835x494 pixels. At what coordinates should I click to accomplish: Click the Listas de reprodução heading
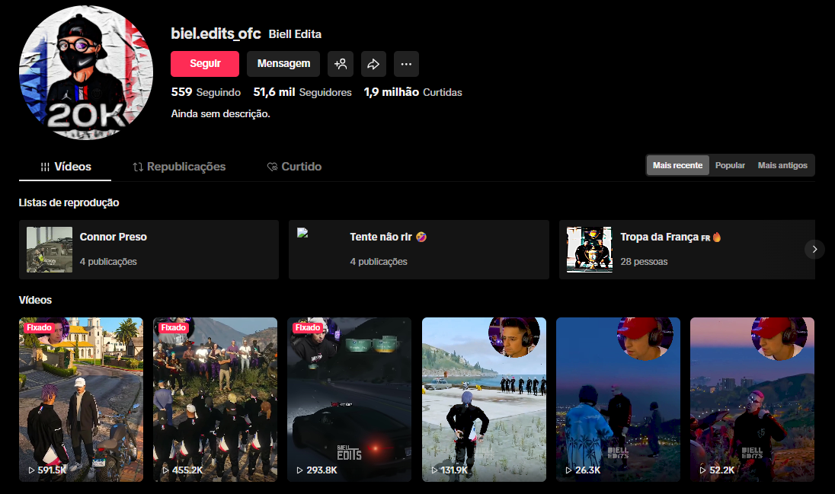69,202
